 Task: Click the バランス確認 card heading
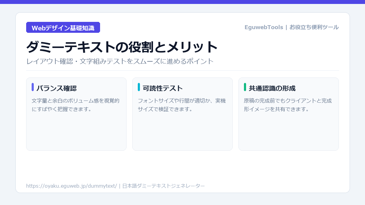(56, 88)
